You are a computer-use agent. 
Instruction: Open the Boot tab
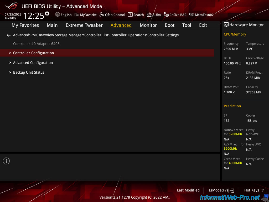(x=169, y=25)
